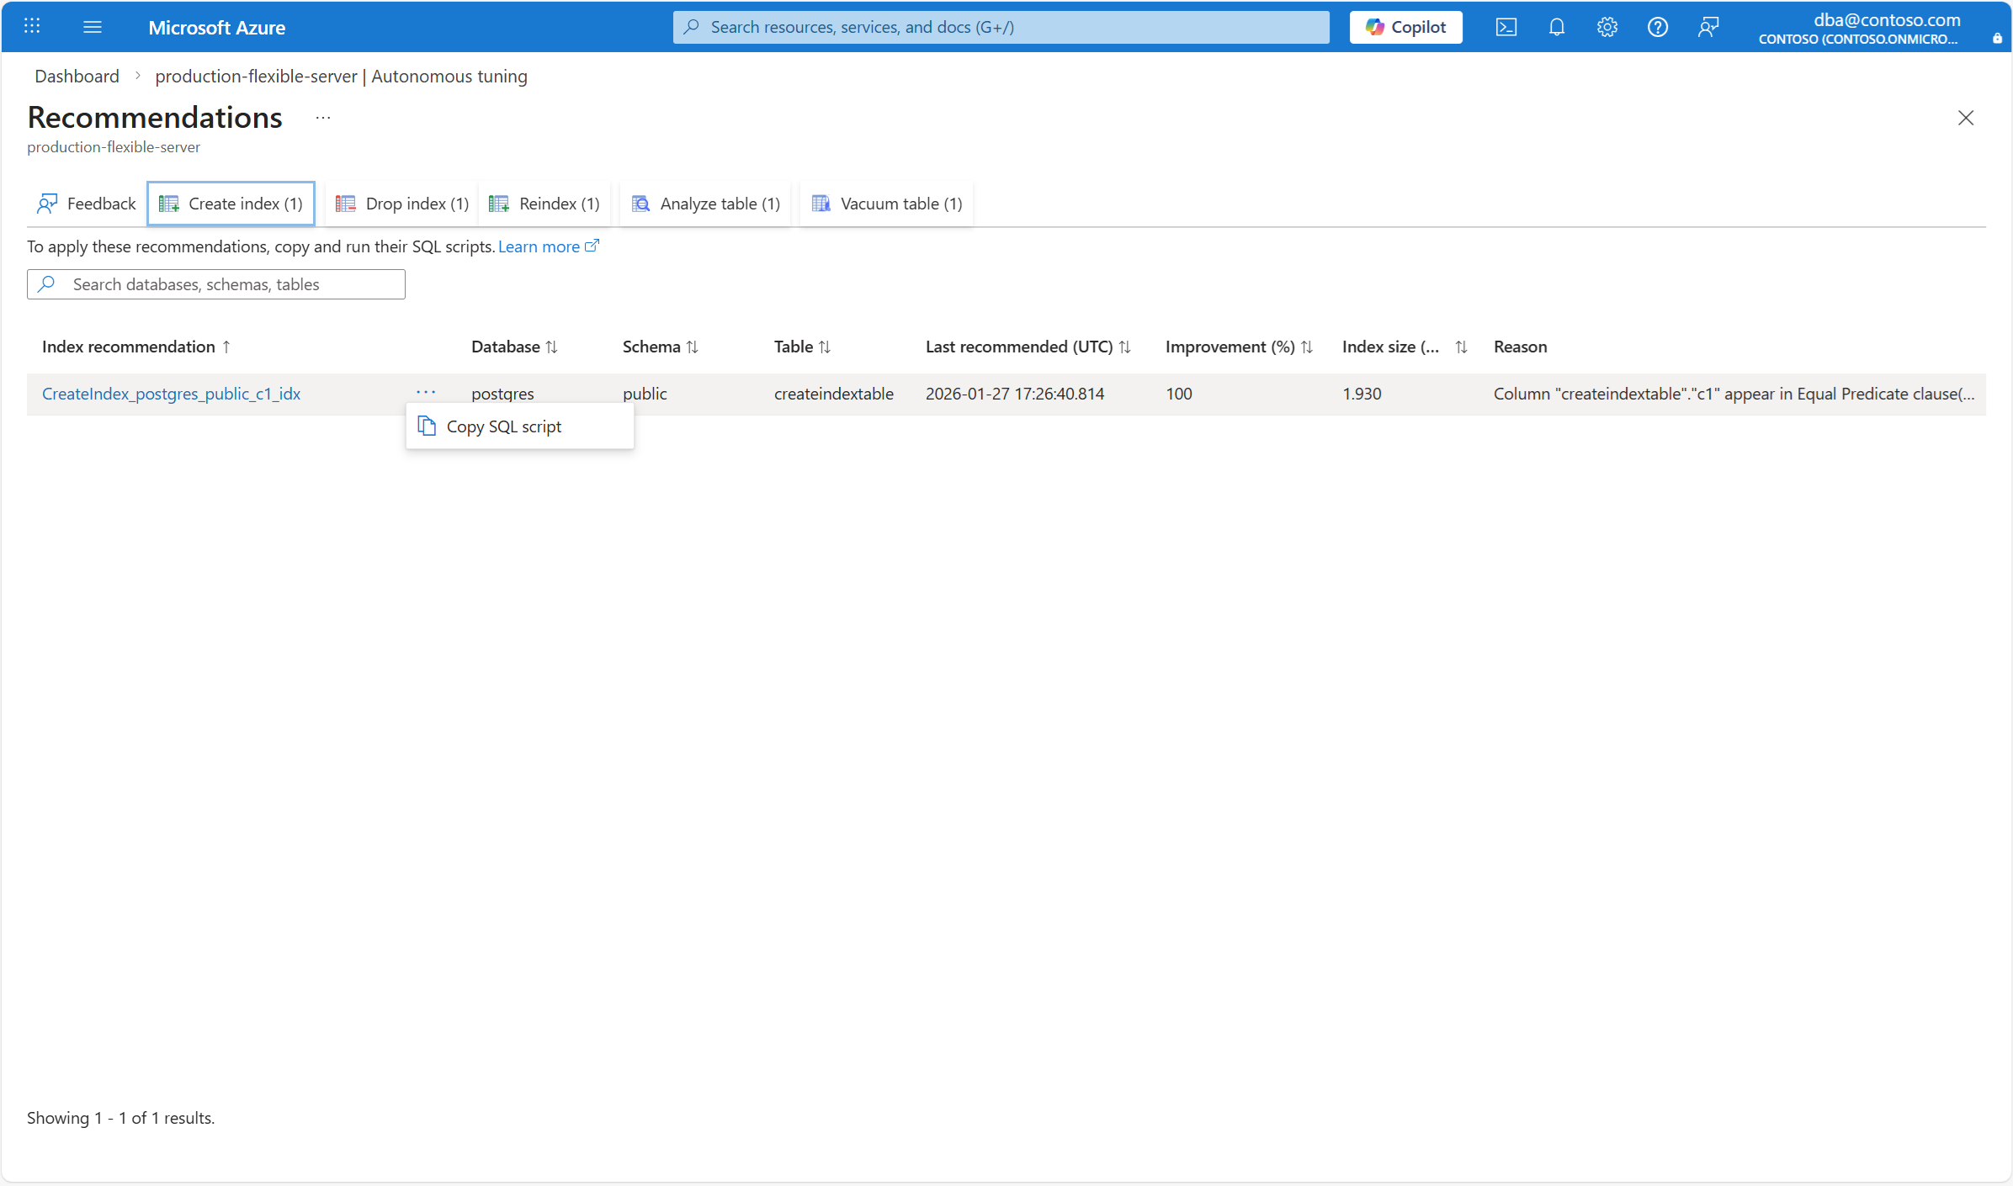Click the magnifier in the global search bar
Viewport: 2013px width, 1186px height.
coord(692,26)
